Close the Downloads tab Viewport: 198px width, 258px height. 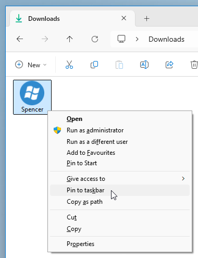pyautogui.click(x=124, y=18)
